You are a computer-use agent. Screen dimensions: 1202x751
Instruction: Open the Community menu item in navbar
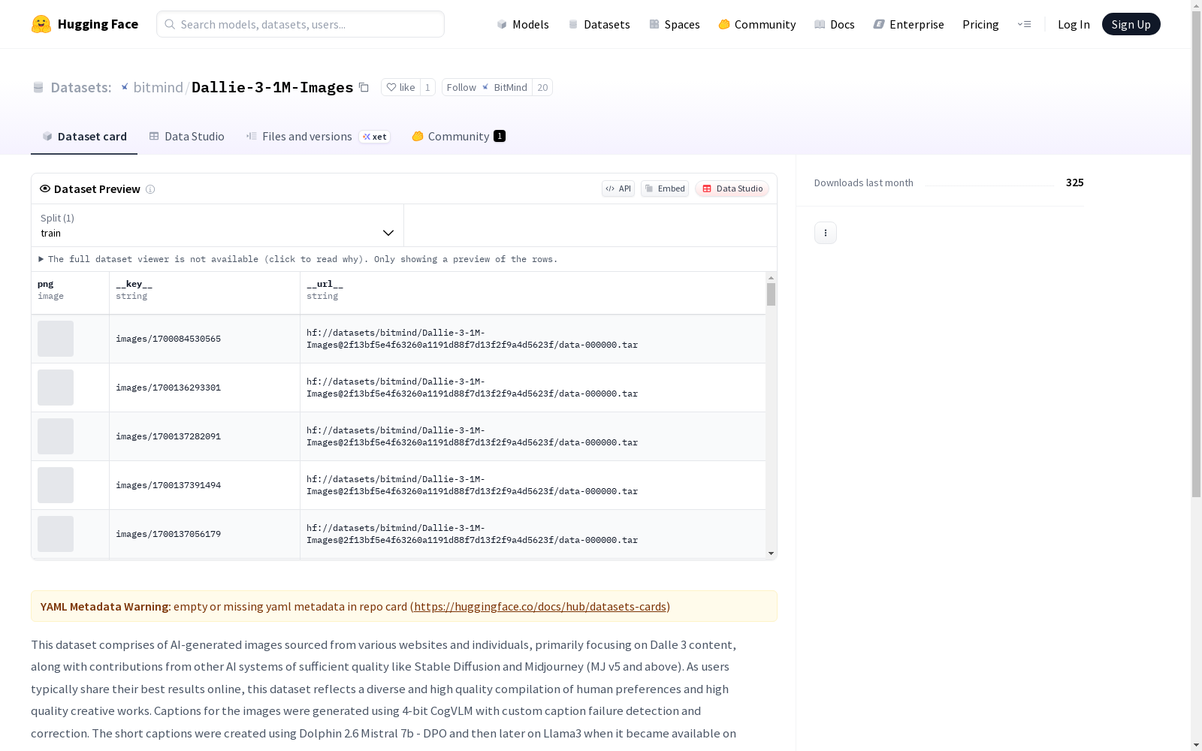(757, 24)
